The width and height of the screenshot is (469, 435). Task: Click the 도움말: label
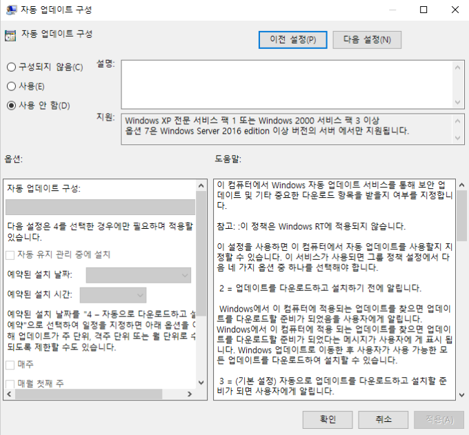tap(228, 159)
